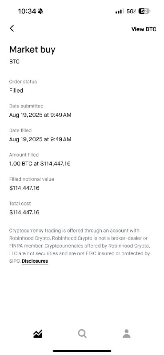Tap the 5G network indicator
Image resolution: width=164 pixels, height=355 pixels.
coord(131,11)
